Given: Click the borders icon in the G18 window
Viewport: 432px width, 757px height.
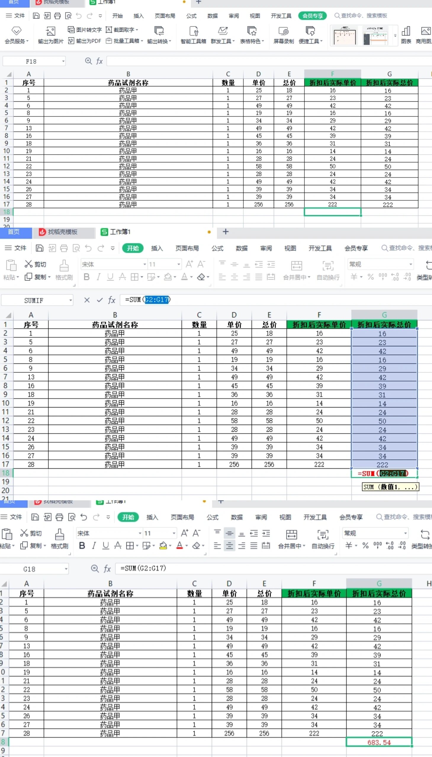Looking at the screenshot, I should click(x=130, y=546).
